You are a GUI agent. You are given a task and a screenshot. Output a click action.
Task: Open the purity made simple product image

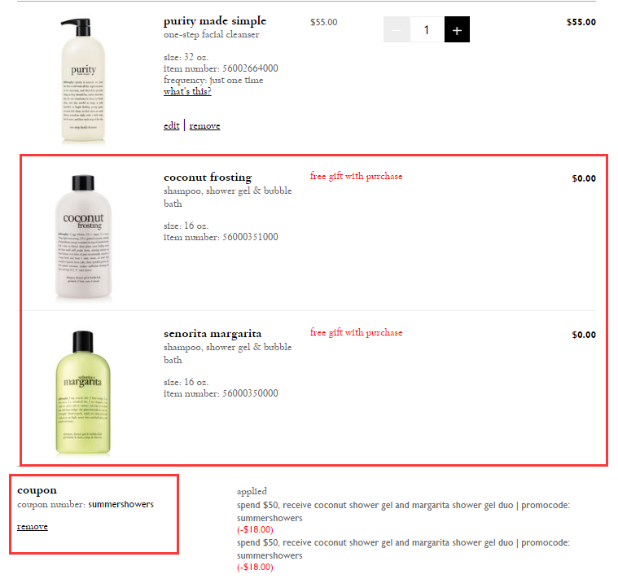[x=82, y=80]
